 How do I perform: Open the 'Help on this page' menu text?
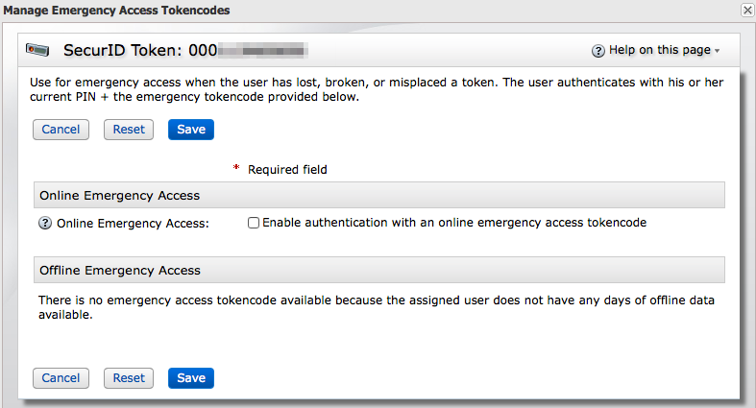[x=660, y=50]
